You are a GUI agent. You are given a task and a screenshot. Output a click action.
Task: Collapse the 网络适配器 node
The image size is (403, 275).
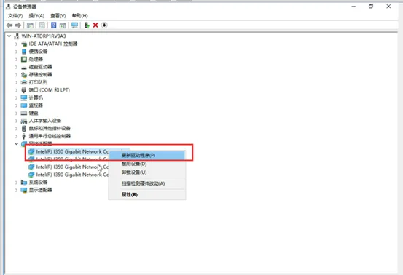pyautogui.click(x=16, y=143)
